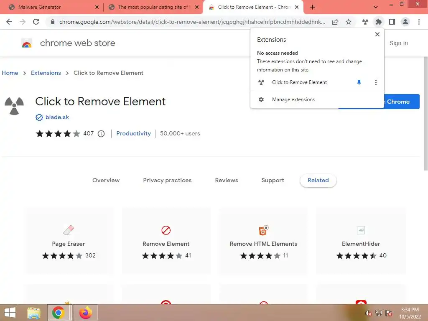Click the large radiation extension logo
Image resolution: width=428 pixels, height=321 pixels.
pyautogui.click(x=14, y=106)
